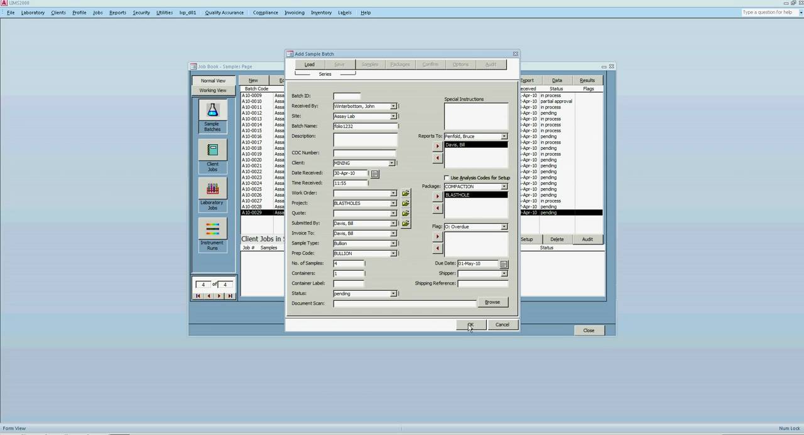Open the Laboratory menu
The height and width of the screenshot is (435, 804).
pyautogui.click(x=33, y=13)
